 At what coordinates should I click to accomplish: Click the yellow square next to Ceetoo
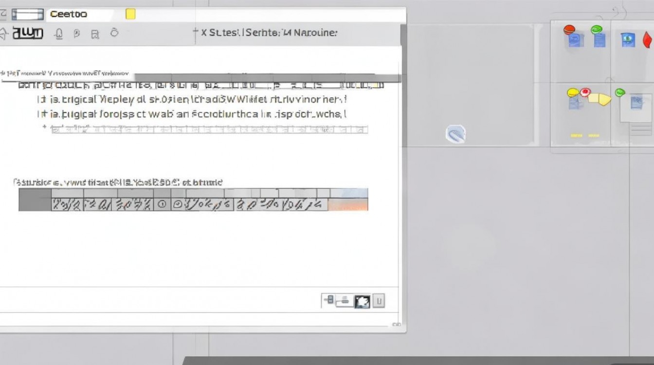(130, 14)
